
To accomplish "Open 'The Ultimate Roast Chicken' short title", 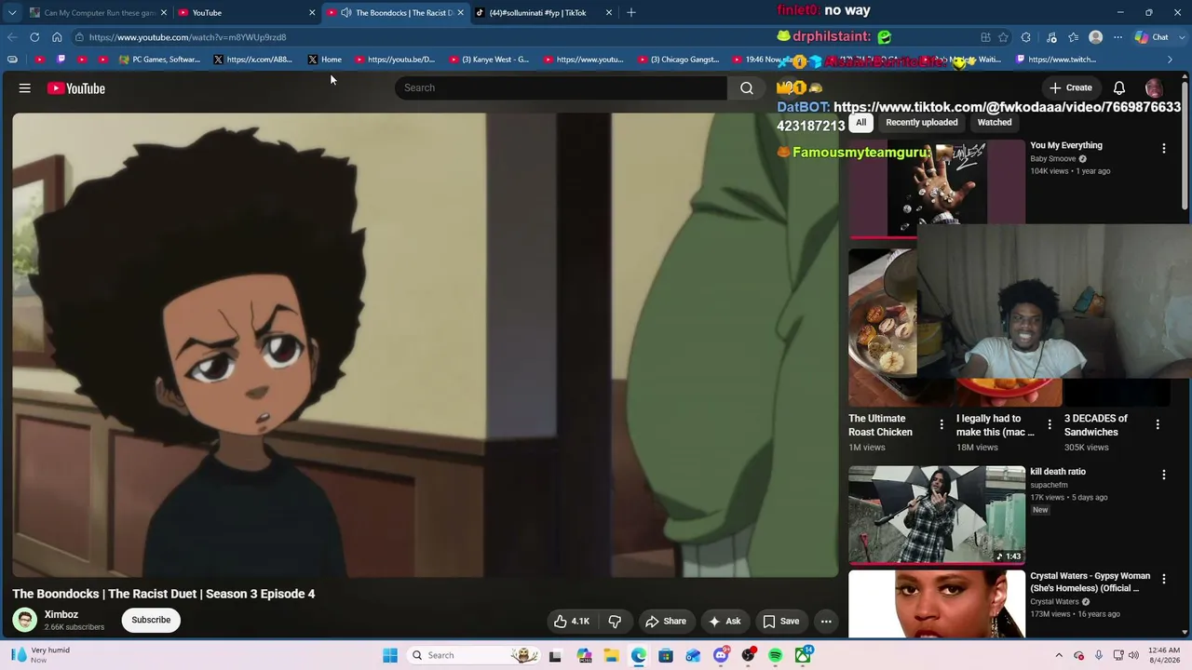I will (880, 425).
